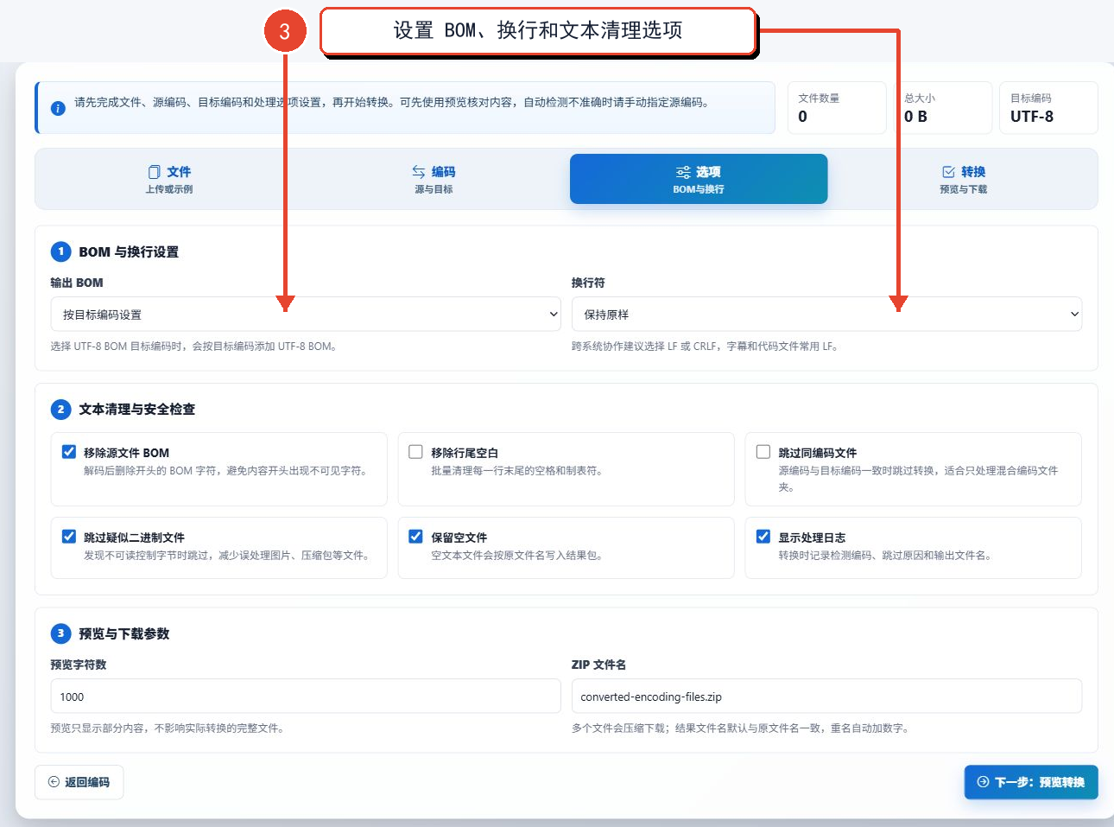Click description 转换时记录检测编码
Screen dimensions: 1114x827
pos(885,556)
